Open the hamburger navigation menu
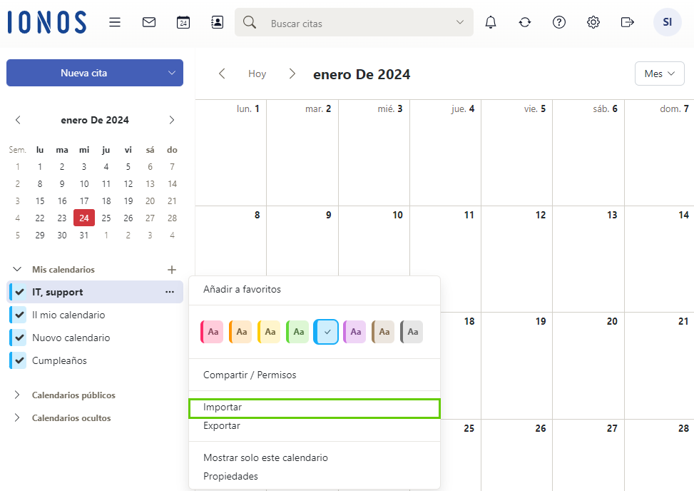This screenshot has height=491, width=694. tap(115, 22)
